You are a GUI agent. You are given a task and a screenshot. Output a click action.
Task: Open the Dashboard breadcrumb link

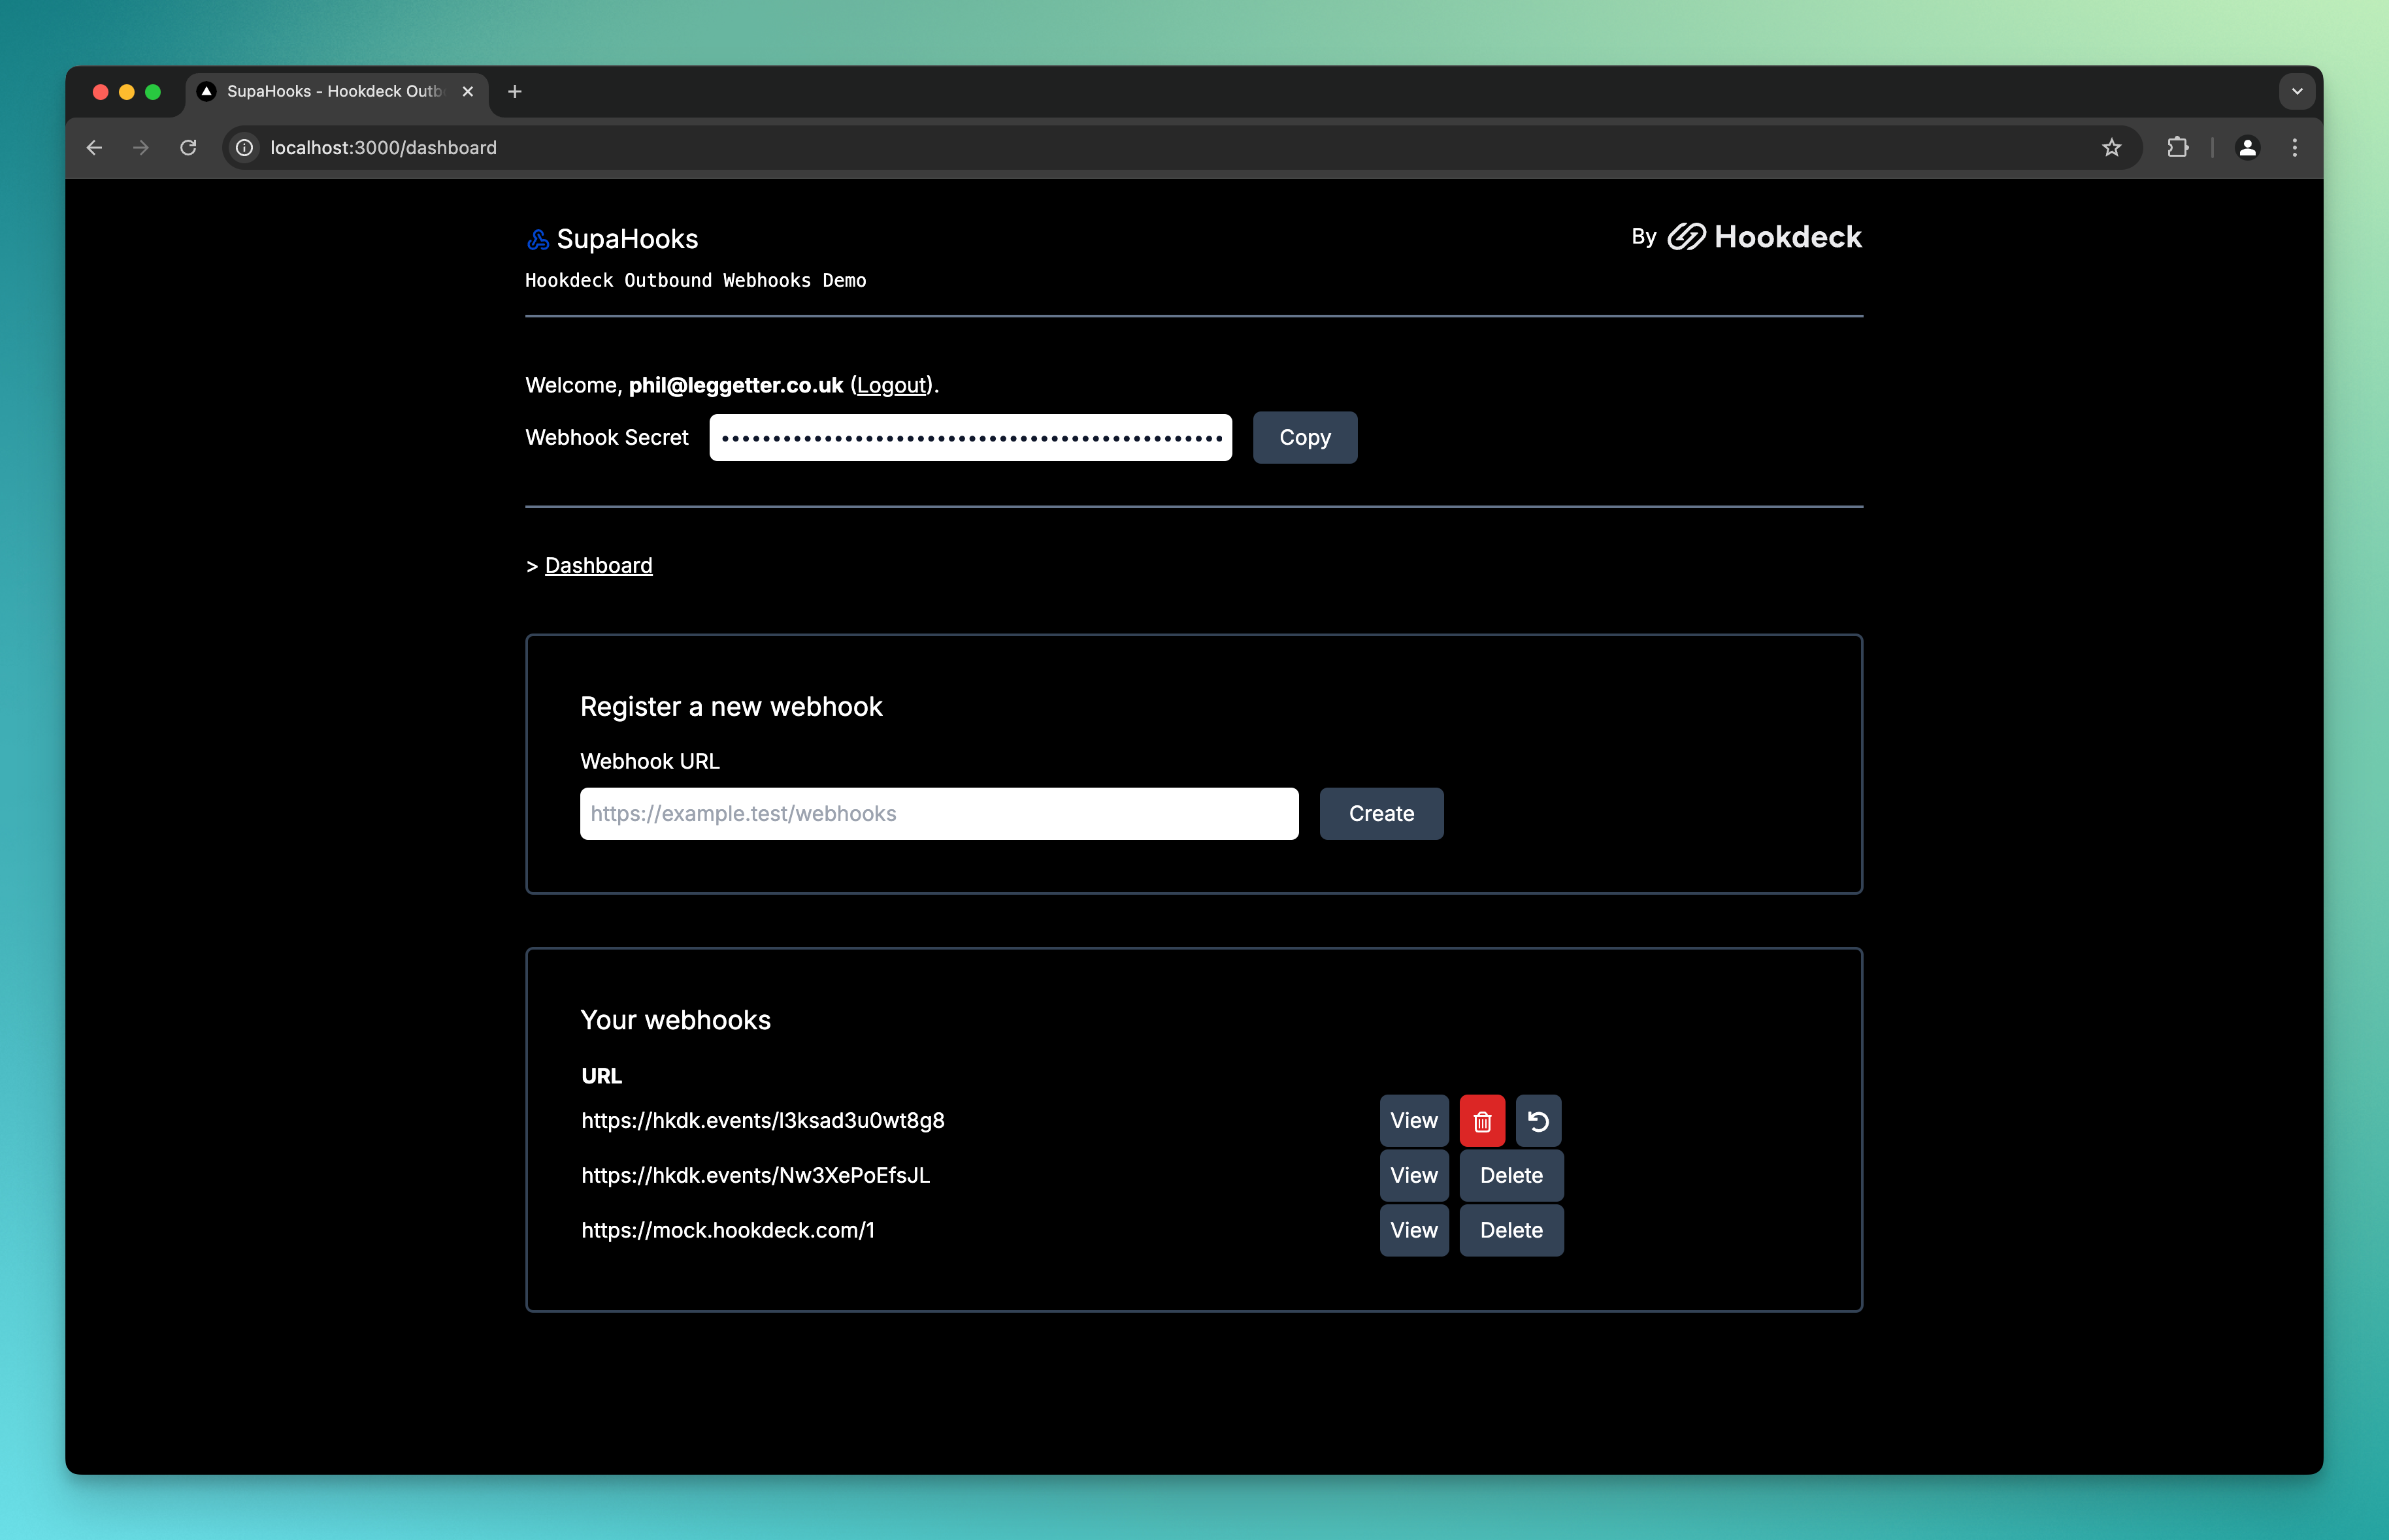click(x=599, y=565)
